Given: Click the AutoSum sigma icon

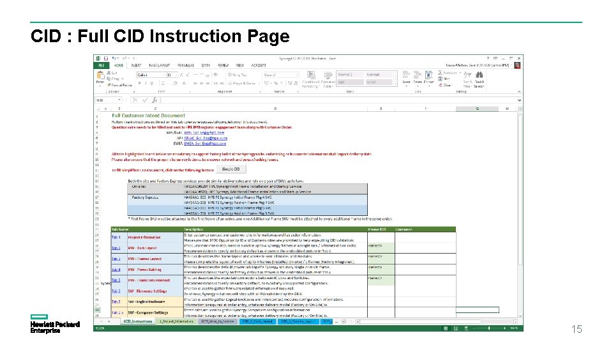Looking at the screenshot, I should (x=440, y=73).
